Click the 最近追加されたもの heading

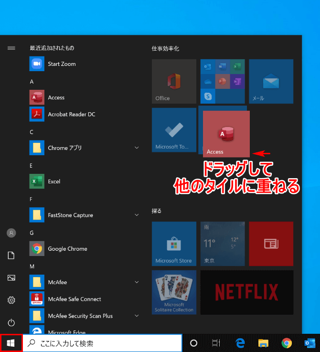tap(52, 48)
